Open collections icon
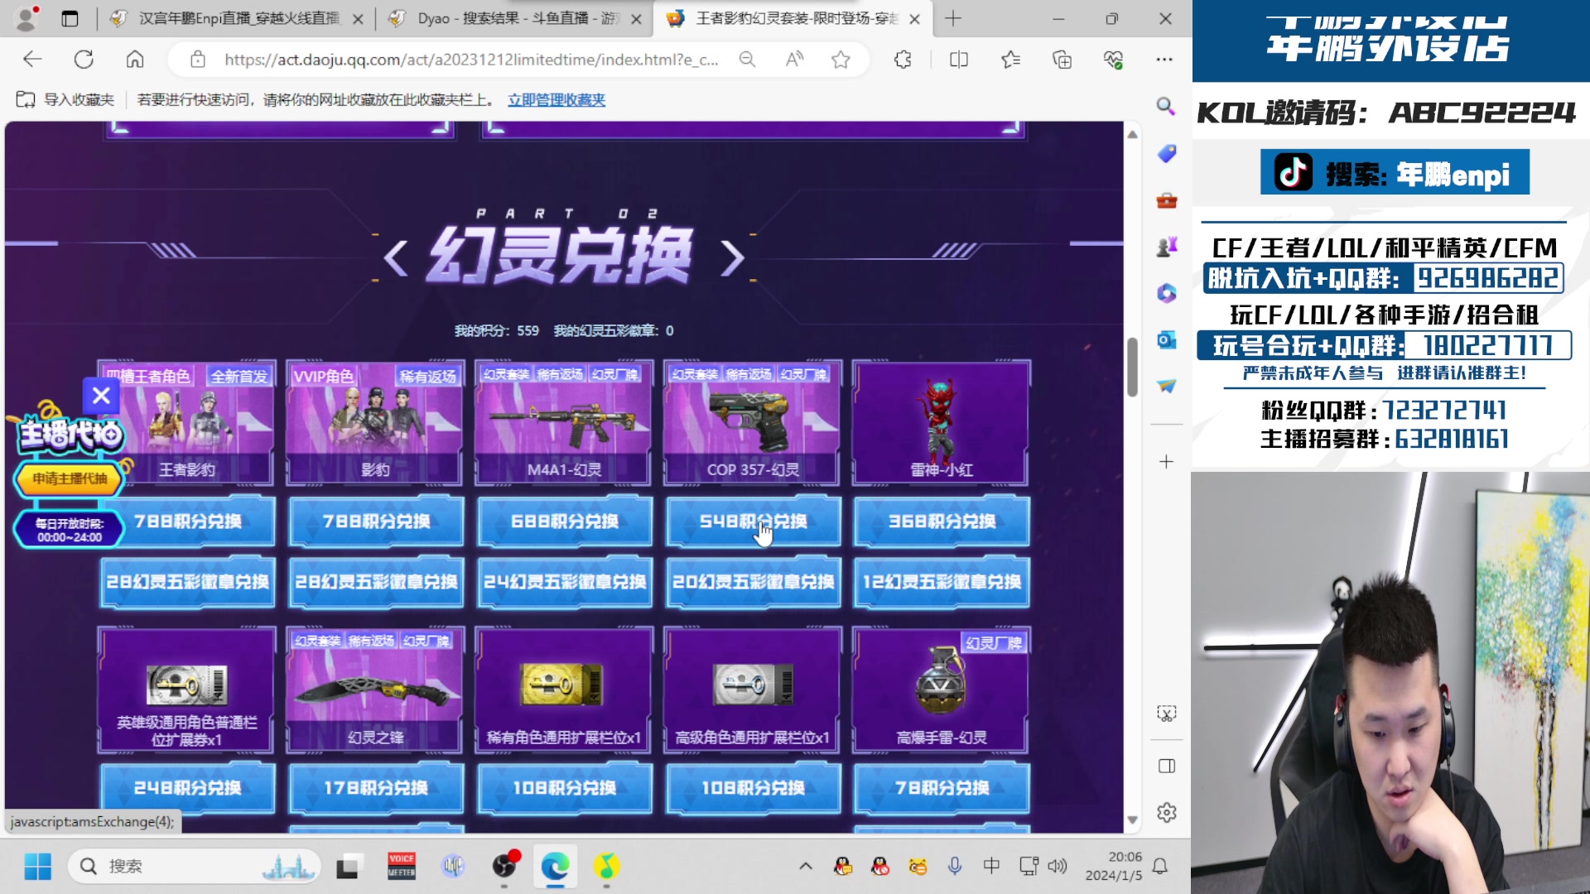 1062,59
